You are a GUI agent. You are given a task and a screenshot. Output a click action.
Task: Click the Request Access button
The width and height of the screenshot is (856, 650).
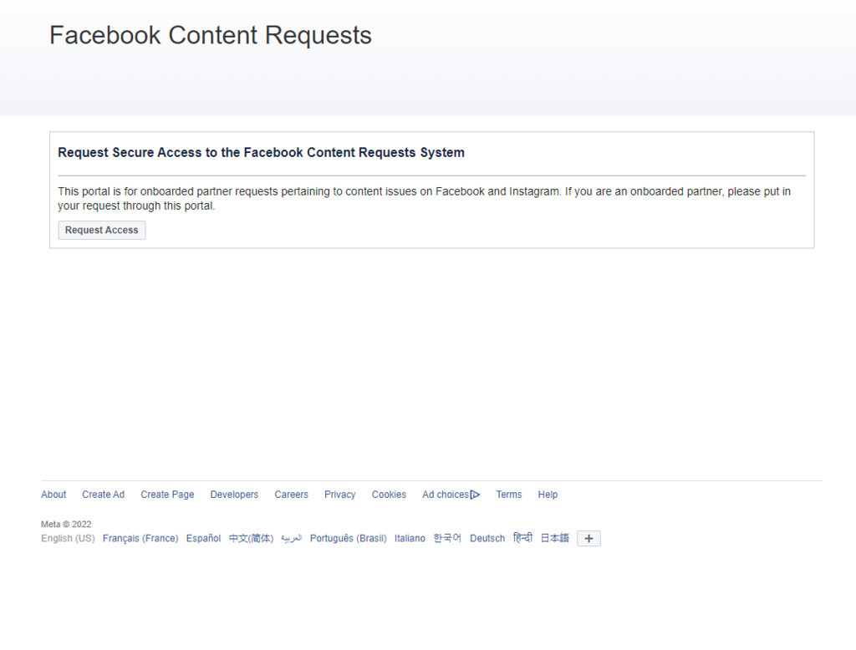[x=101, y=231]
